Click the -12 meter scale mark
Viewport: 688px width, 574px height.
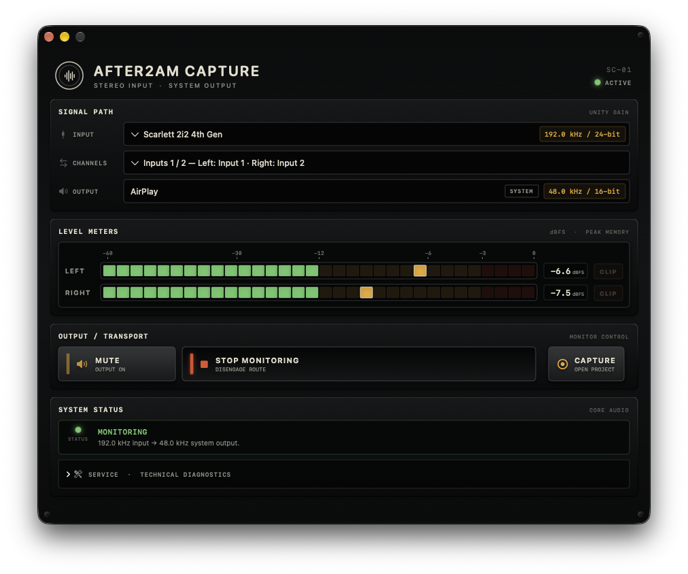tap(319, 253)
